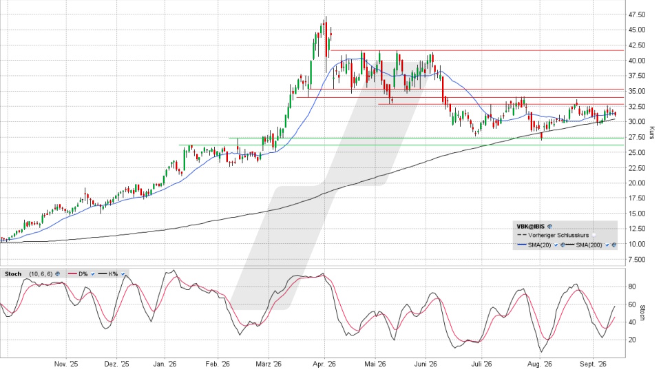The width and height of the screenshot is (661, 372).
Task: Open the settings icon beside SMA(20)
Action: [563, 245]
